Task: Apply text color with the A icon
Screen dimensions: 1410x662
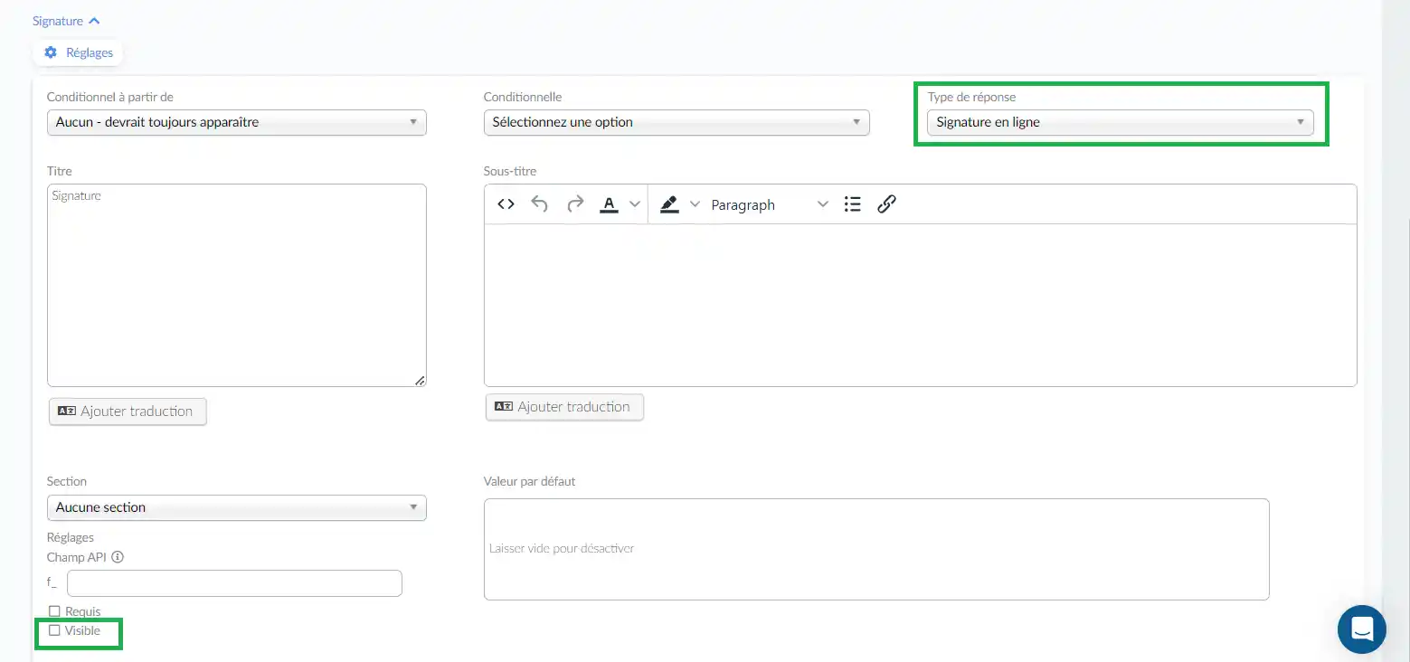Action: click(610, 204)
